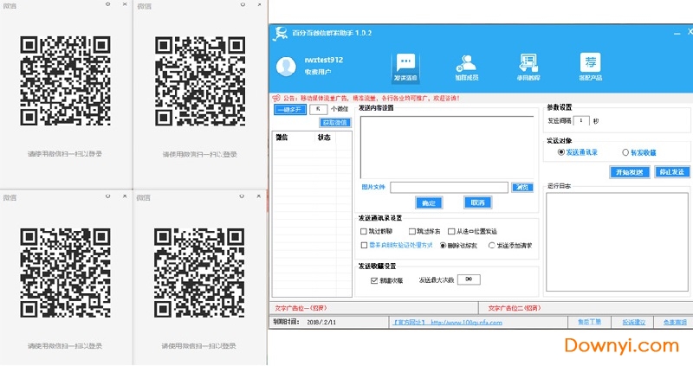Click the QR code in upper-right WeChat window
Viewport: 693px width, 366px height.
coord(200,81)
